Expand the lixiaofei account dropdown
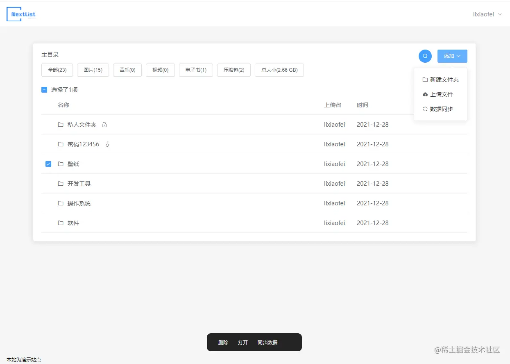Screen dimensions: 510x364 coord(487,14)
